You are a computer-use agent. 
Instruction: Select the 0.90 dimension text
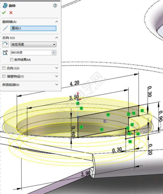pos(161,116)
